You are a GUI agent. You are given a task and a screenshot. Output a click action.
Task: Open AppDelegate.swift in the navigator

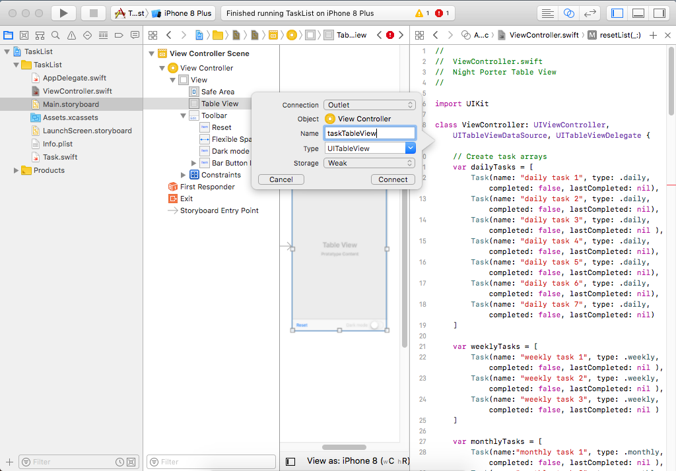click(74, 78)
